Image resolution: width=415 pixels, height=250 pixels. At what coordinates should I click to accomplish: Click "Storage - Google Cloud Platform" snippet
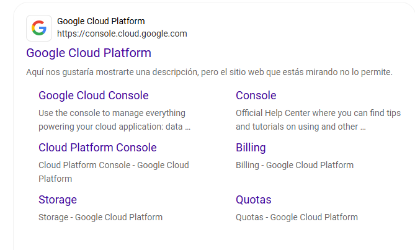tap(100, 218)
